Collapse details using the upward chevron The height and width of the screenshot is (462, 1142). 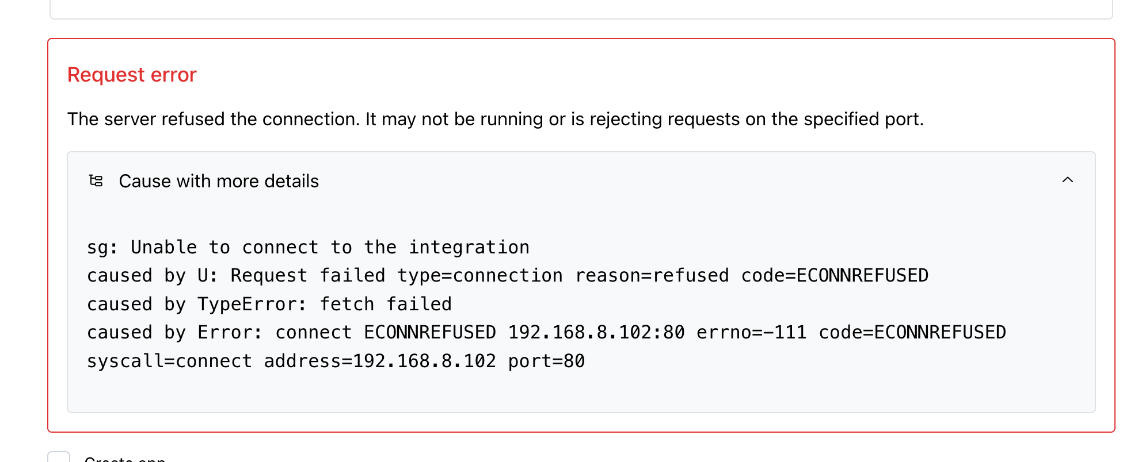pyautogui.click(x=1067, y=180)
